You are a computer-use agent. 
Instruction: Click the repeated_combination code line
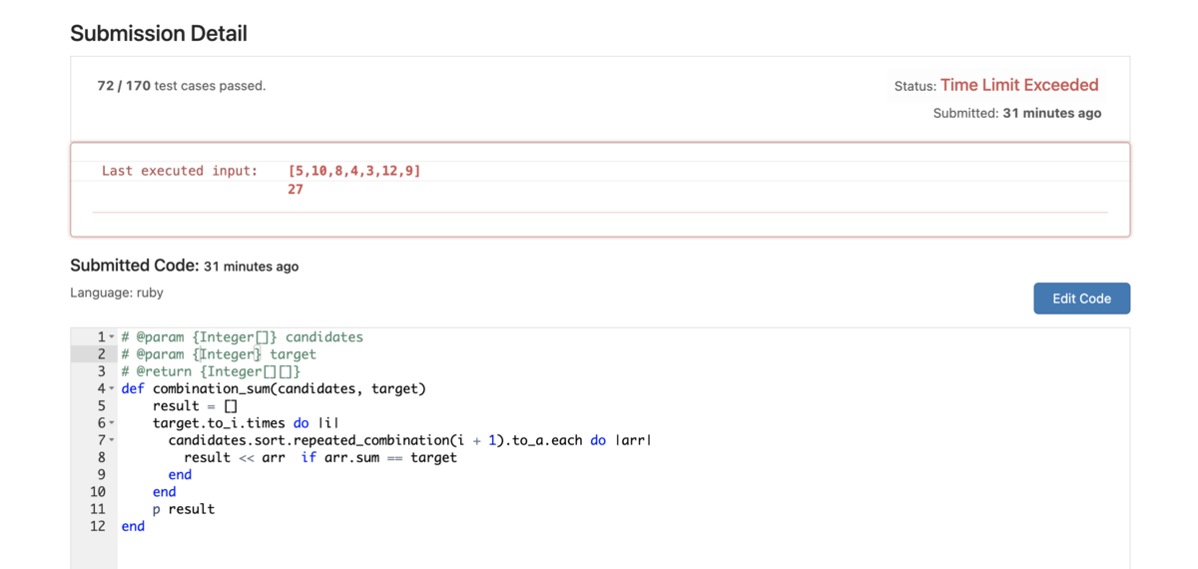tap(410, 440)
